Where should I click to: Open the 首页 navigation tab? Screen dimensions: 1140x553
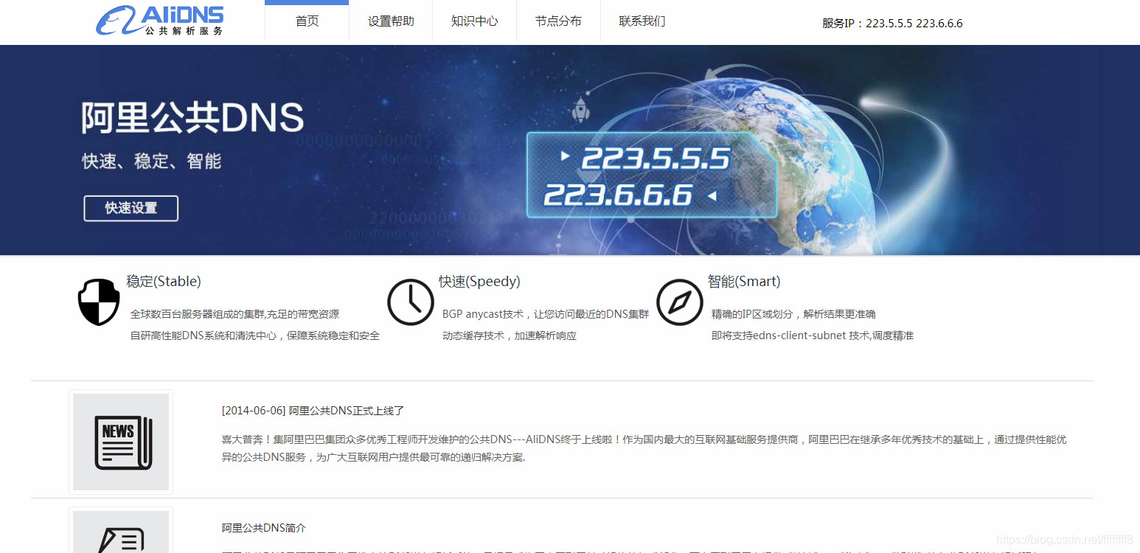click(x=307, y=21)
